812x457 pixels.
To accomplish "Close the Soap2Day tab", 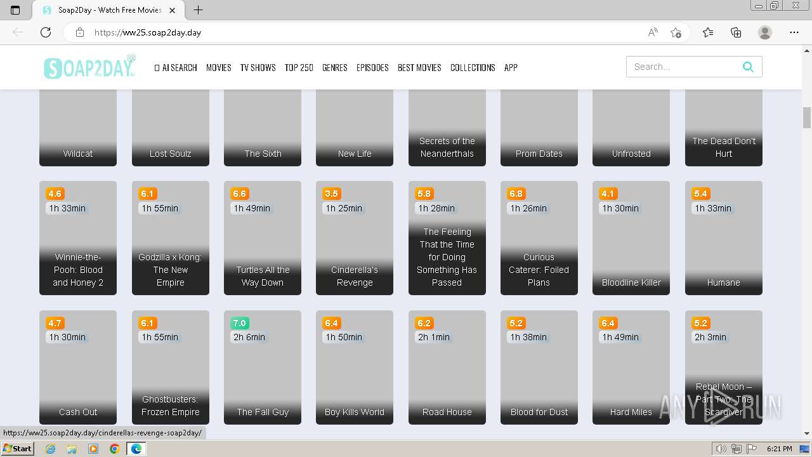I will [x=172, y=10].
